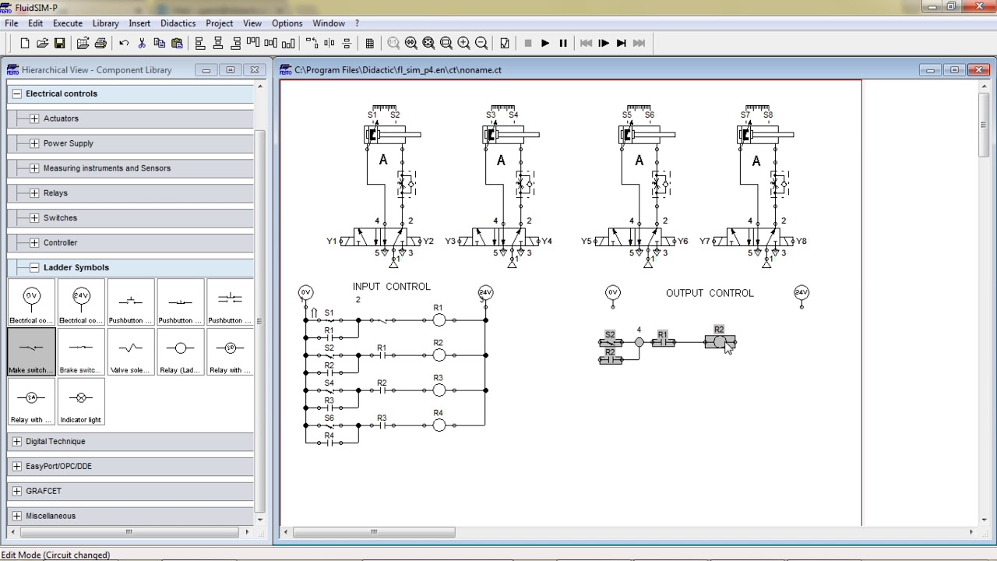Expand the Actuators group

[34, 118]
